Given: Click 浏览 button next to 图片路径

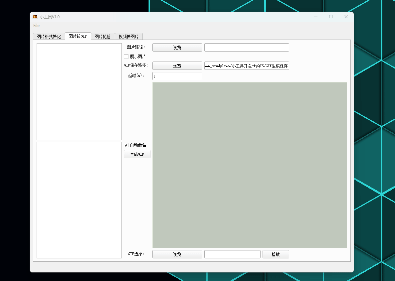Looking at the screenshot, I should point(177,47).
